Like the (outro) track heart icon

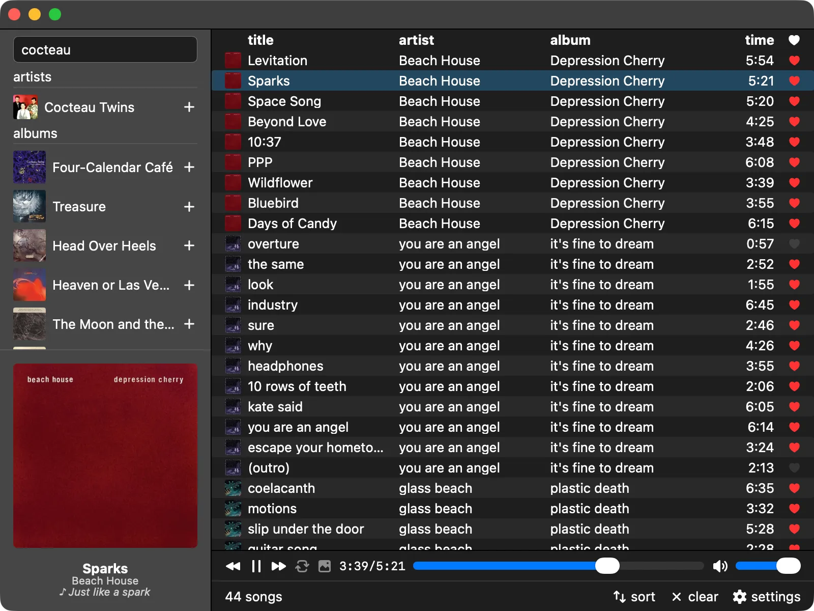pos(794,468)
